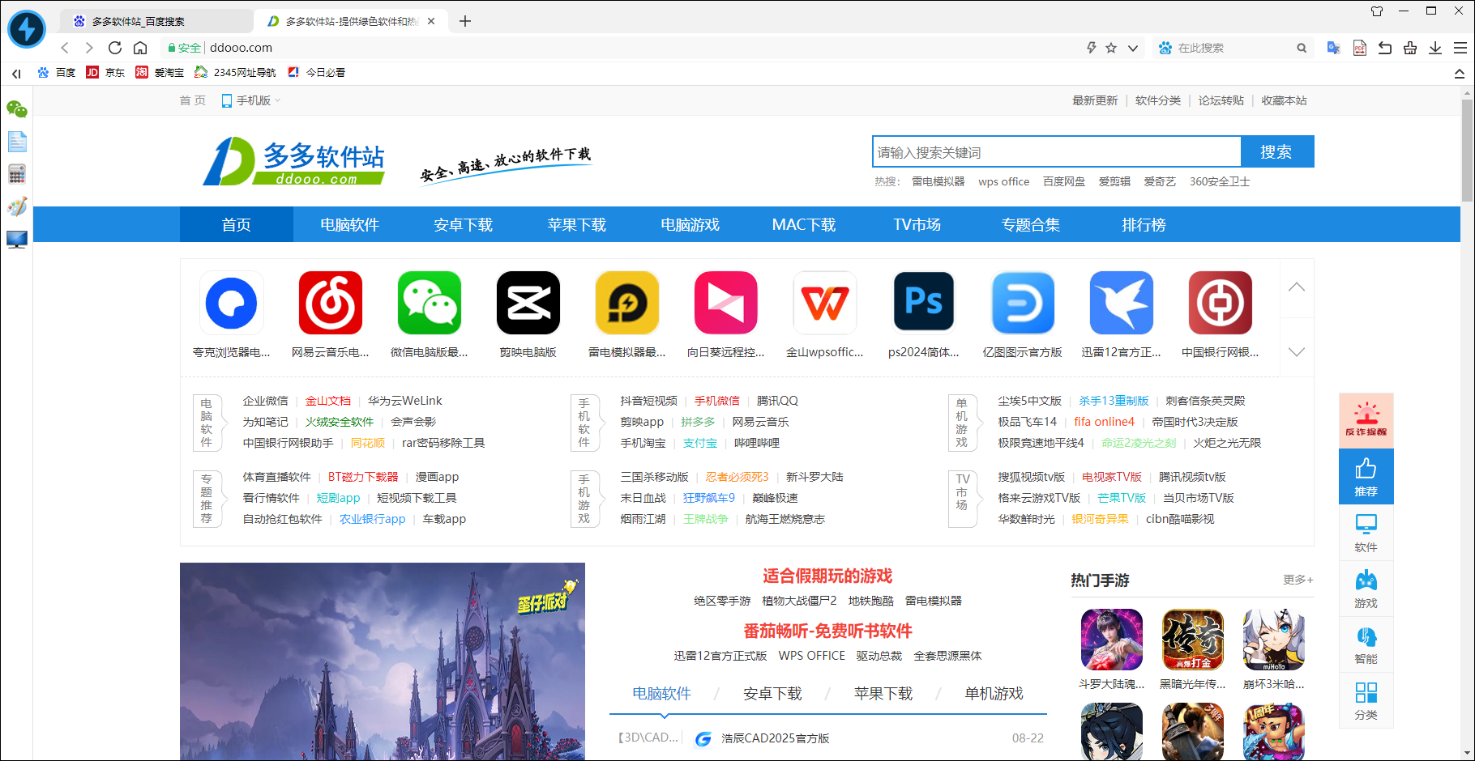Click the blue 搜索 button

click(1276, 151)
